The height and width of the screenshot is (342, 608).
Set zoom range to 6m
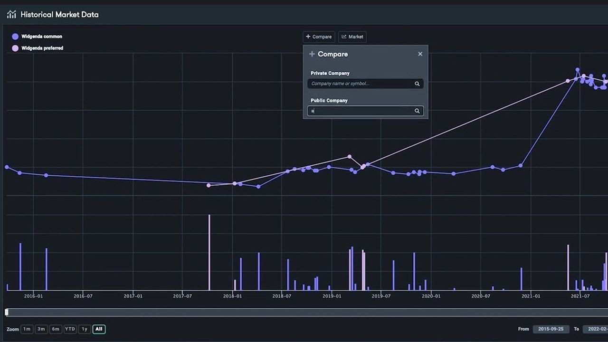tap(56, 329)
